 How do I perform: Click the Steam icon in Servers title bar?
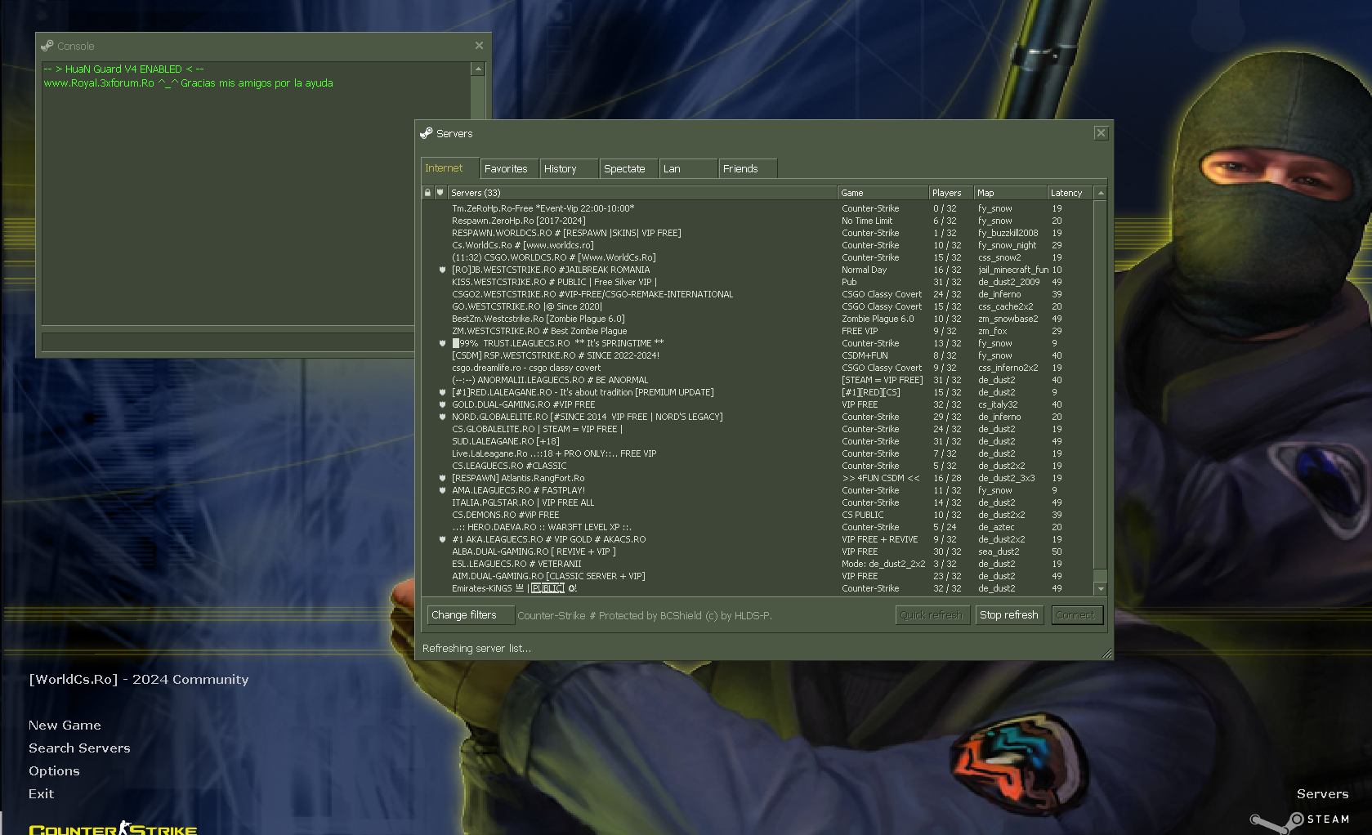coord(427,133)
